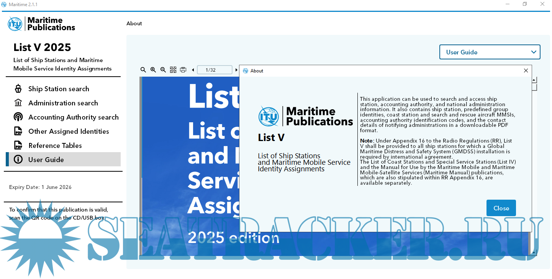552x279 pixels.
Task: Select User Guide in the sidebar
Action: point(46,160)
